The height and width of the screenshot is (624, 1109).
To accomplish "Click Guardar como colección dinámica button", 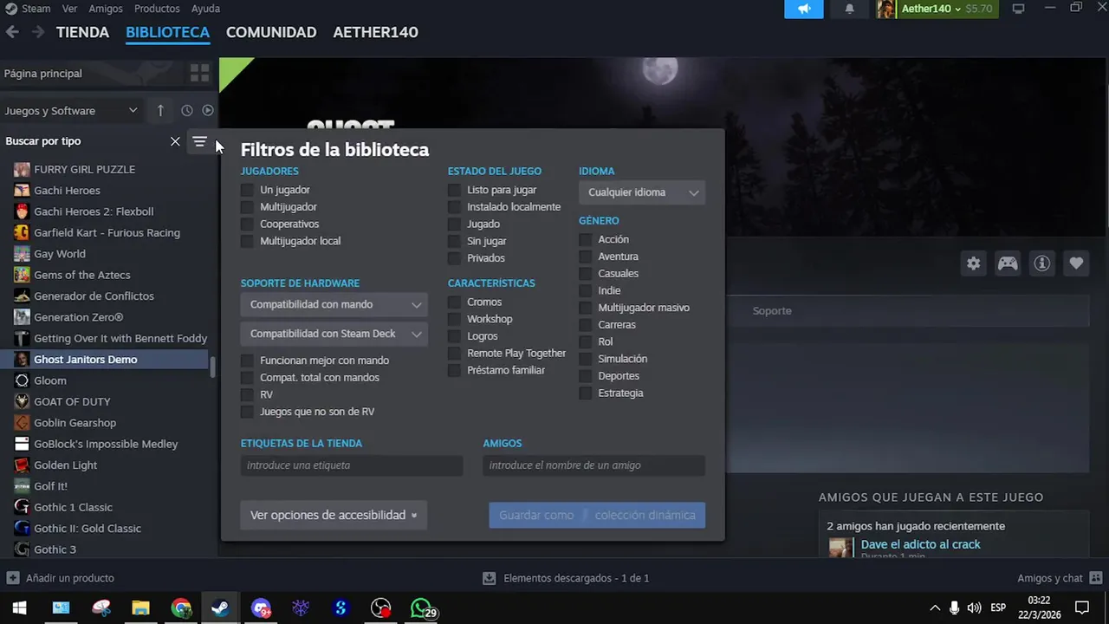I will click(x=597, y=515).
